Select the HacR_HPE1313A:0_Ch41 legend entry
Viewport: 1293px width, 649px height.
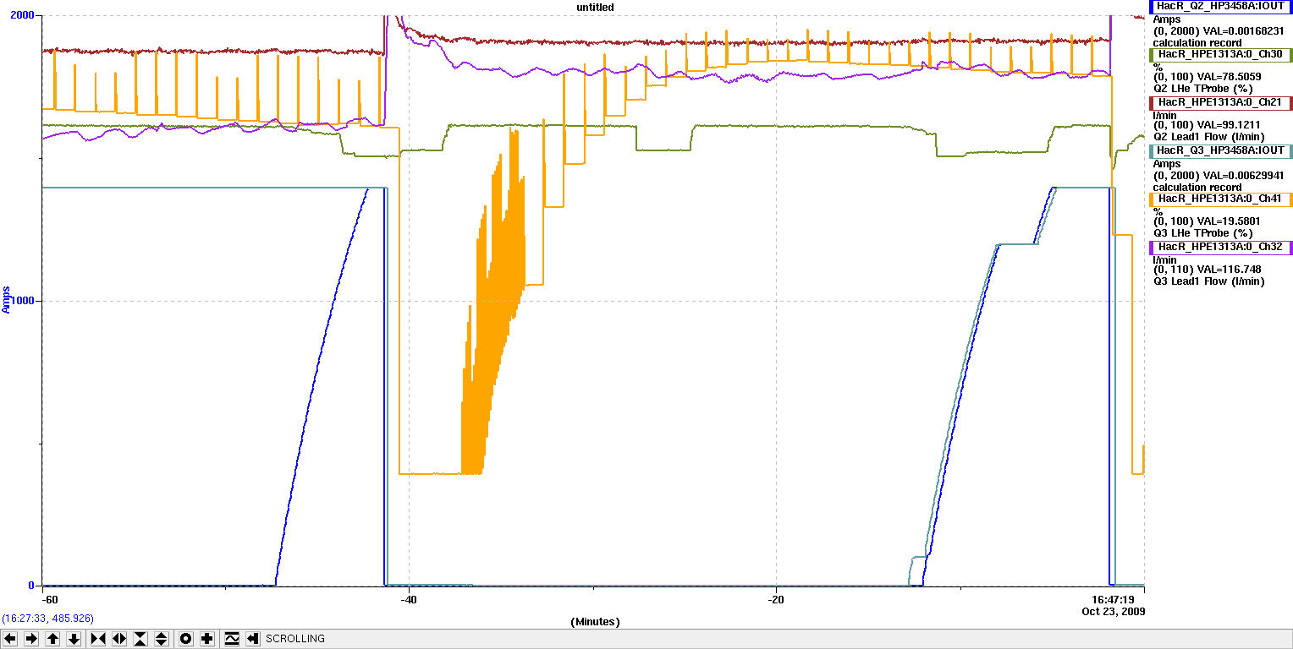click(1220, 199)
